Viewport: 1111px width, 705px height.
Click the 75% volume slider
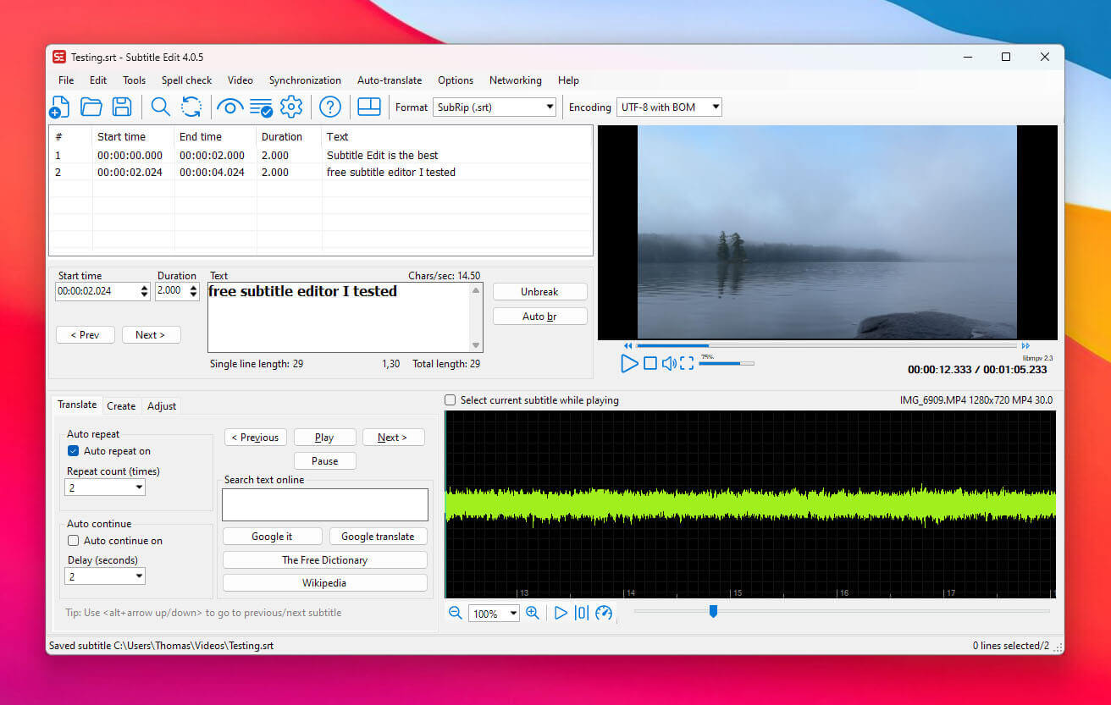pos(727,363)
